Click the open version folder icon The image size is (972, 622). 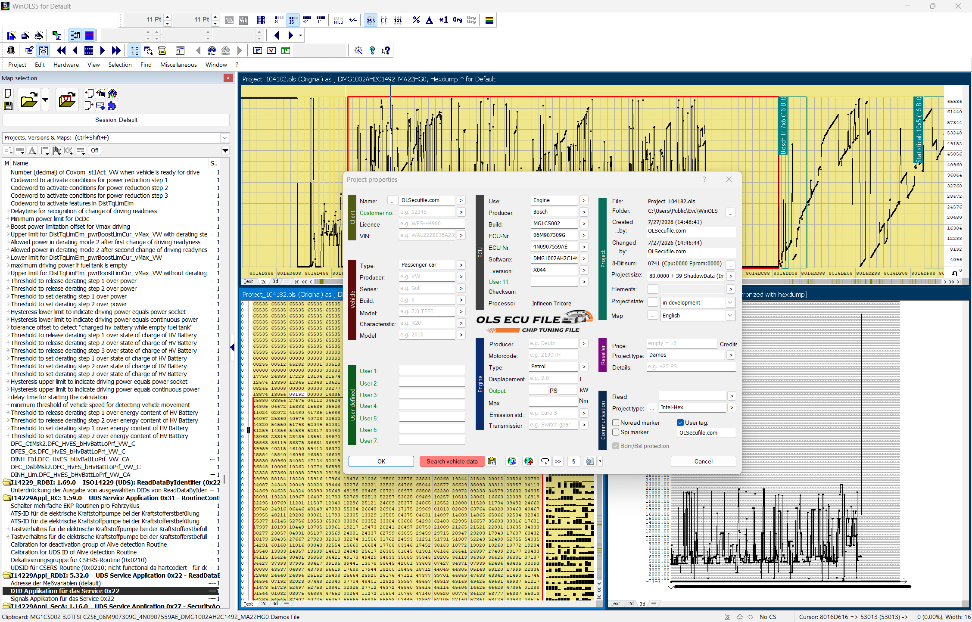(x=67, y=100)
